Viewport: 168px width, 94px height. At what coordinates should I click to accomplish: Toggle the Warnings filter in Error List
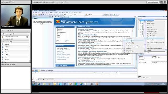pos(41,71)
